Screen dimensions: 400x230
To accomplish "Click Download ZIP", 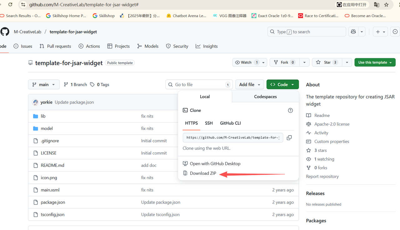I will (199, 173).
